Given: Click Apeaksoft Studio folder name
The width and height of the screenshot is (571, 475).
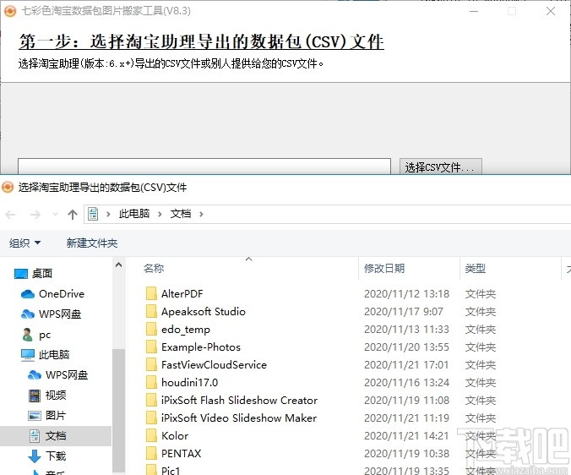Looking at the screenshot, I should point(204,311).
